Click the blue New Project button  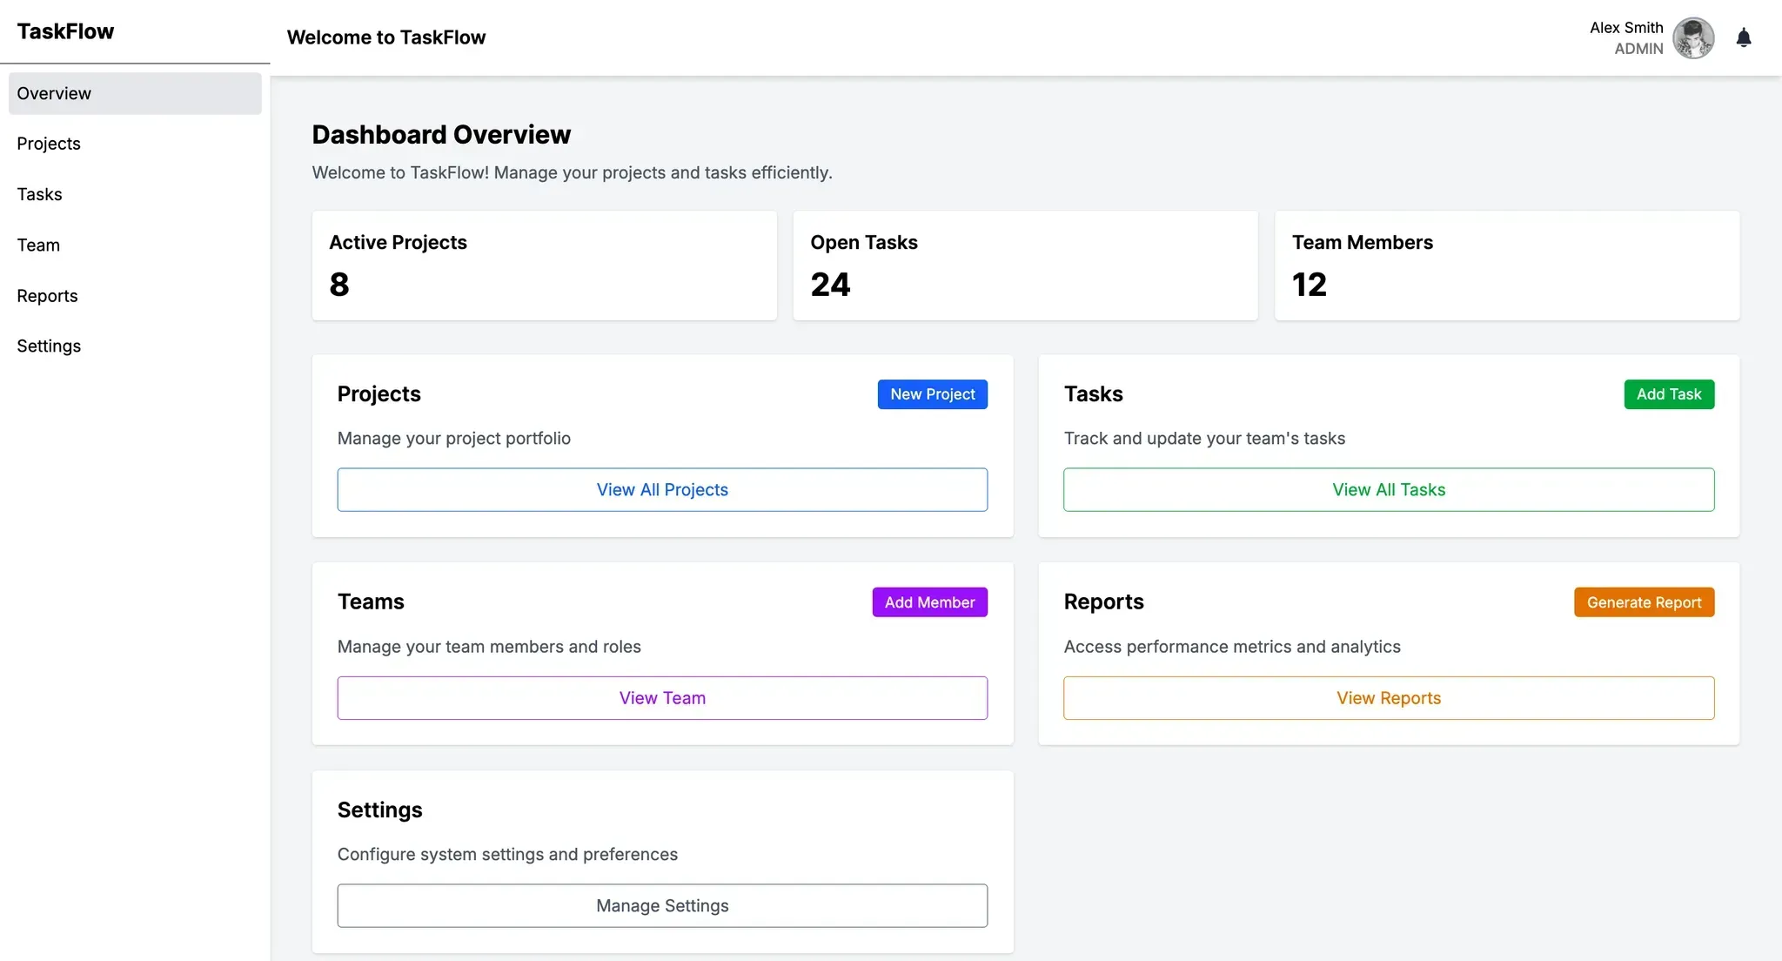[x=932, y=394]
